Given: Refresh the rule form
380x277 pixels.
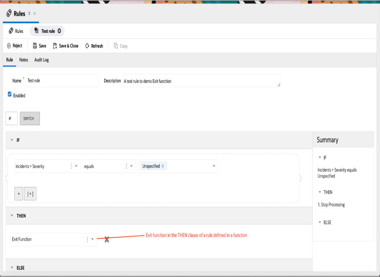Looking at the screenshot, I should (x=94, y=46).
